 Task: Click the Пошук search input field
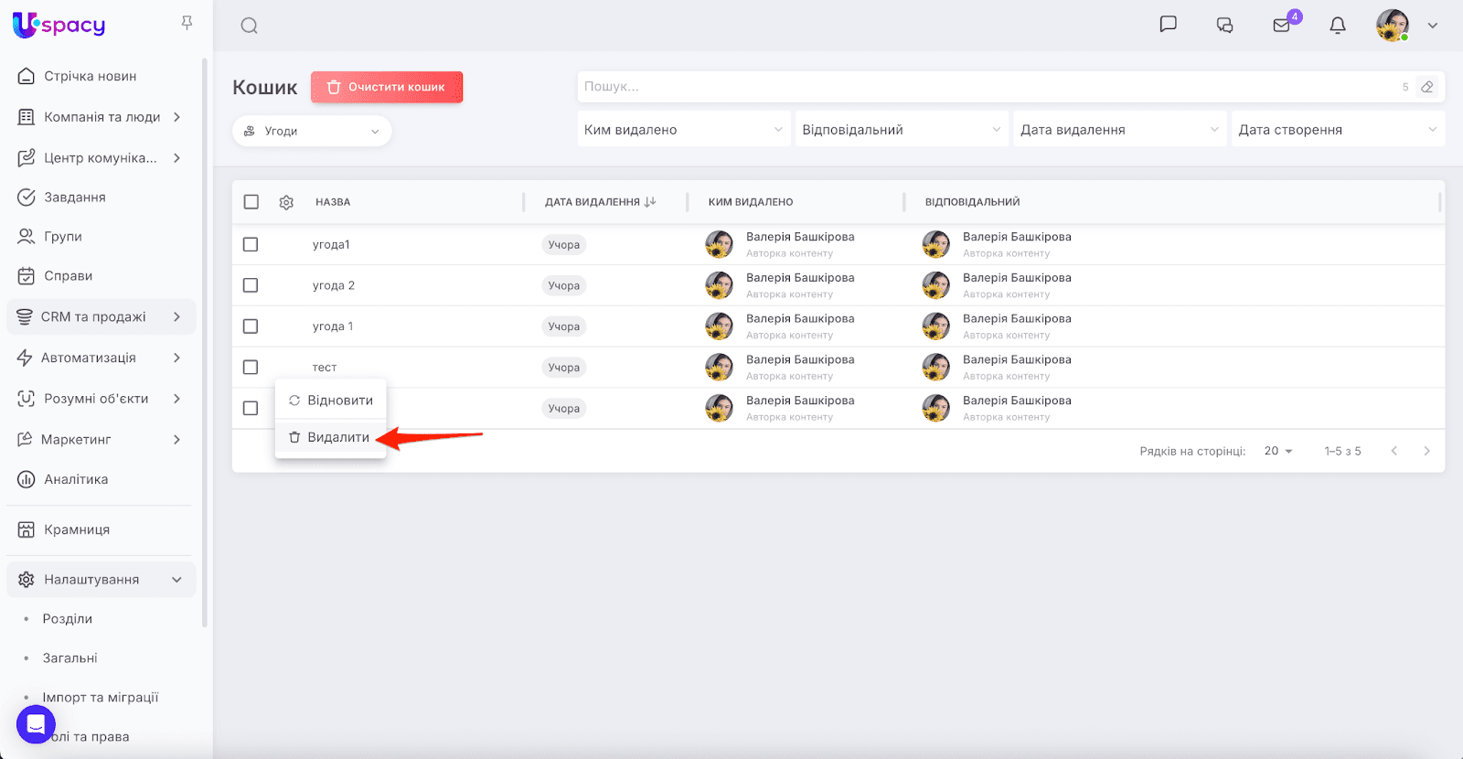(x=988, y=87)
